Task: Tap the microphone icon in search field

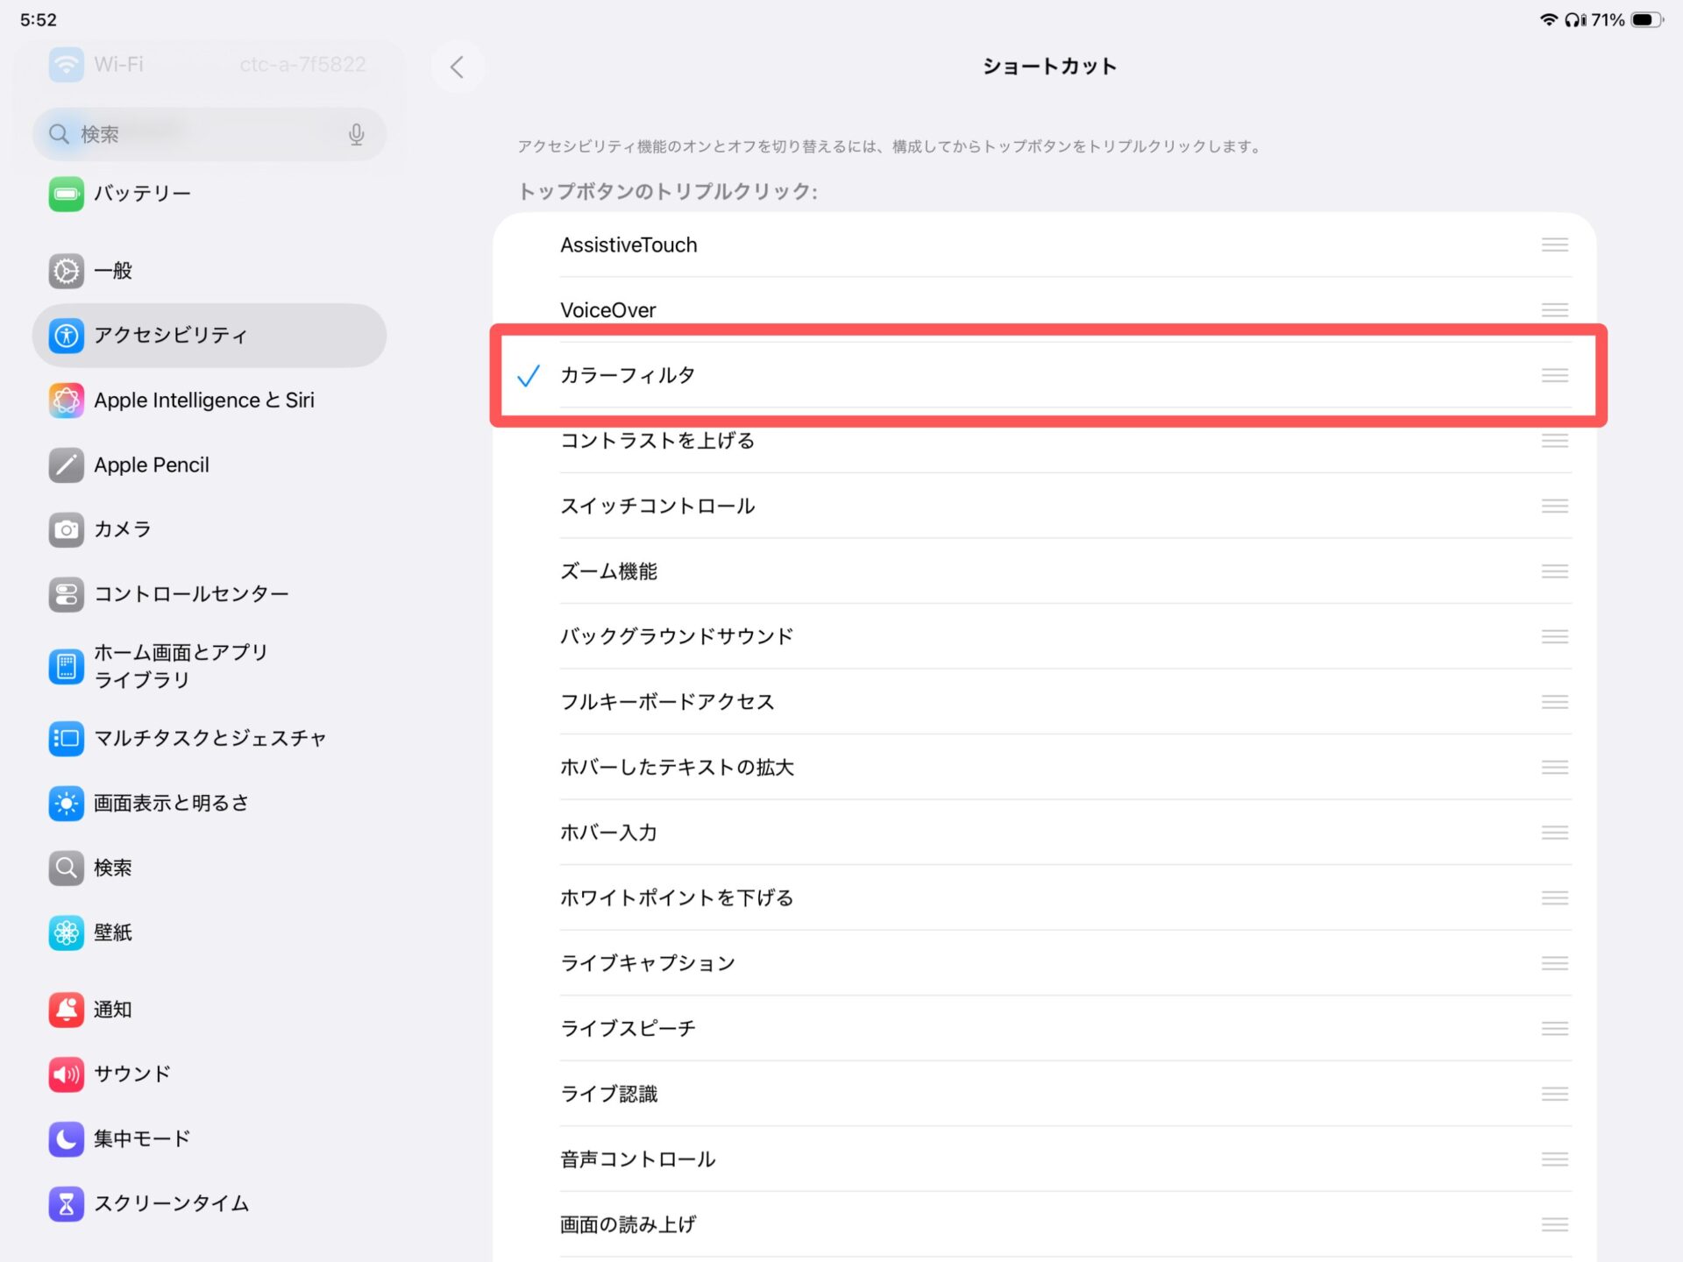Action: click(356, 134)
